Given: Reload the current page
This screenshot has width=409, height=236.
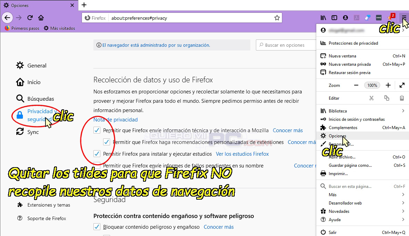Looking at the screenshot, I should pyautogui.click(x=30, y=18).
